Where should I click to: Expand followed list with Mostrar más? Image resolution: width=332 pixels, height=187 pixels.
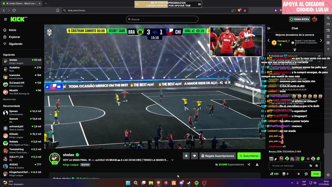9,99
